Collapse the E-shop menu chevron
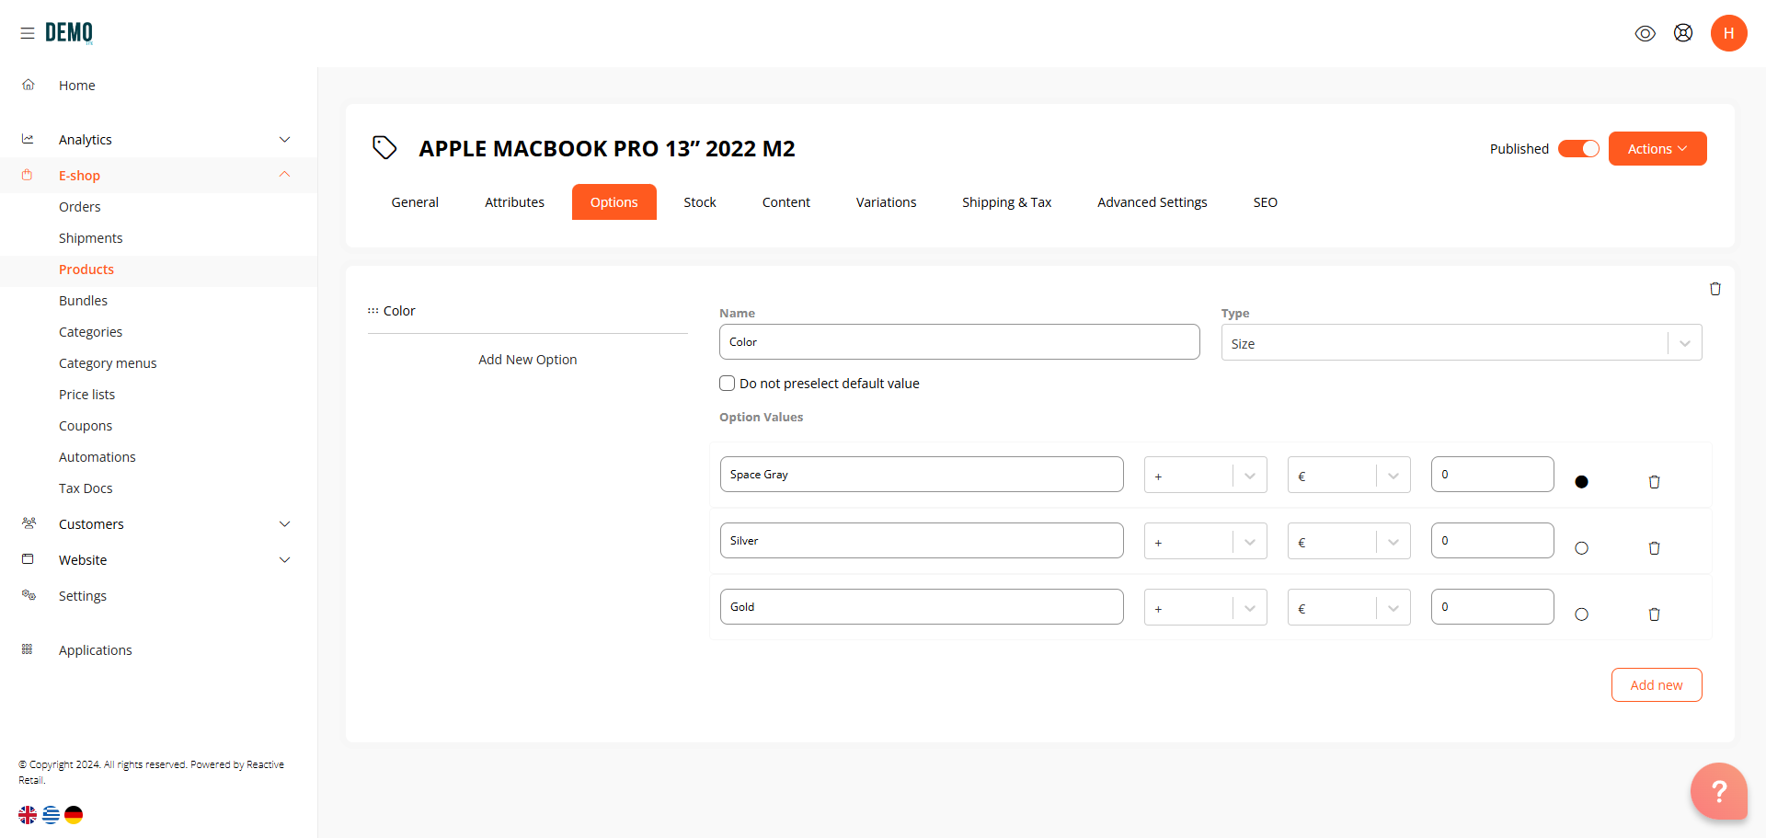 pos(284,175)
